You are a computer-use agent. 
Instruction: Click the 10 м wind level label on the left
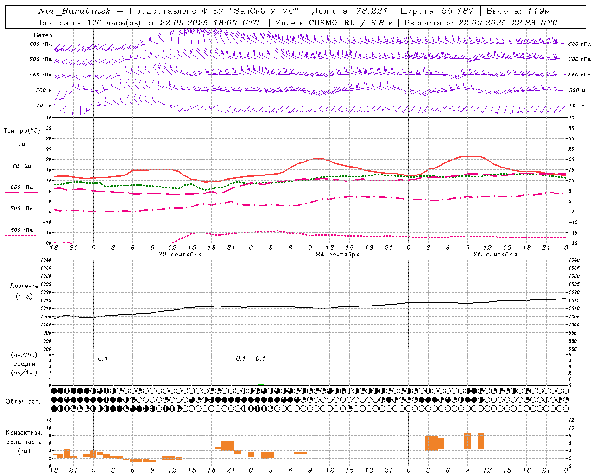(44, 106)
